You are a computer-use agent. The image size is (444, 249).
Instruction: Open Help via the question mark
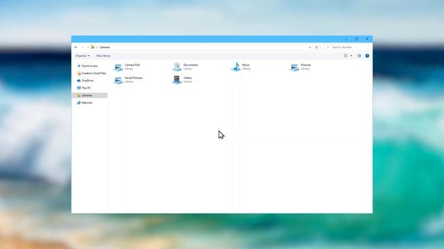coord(367,56)
